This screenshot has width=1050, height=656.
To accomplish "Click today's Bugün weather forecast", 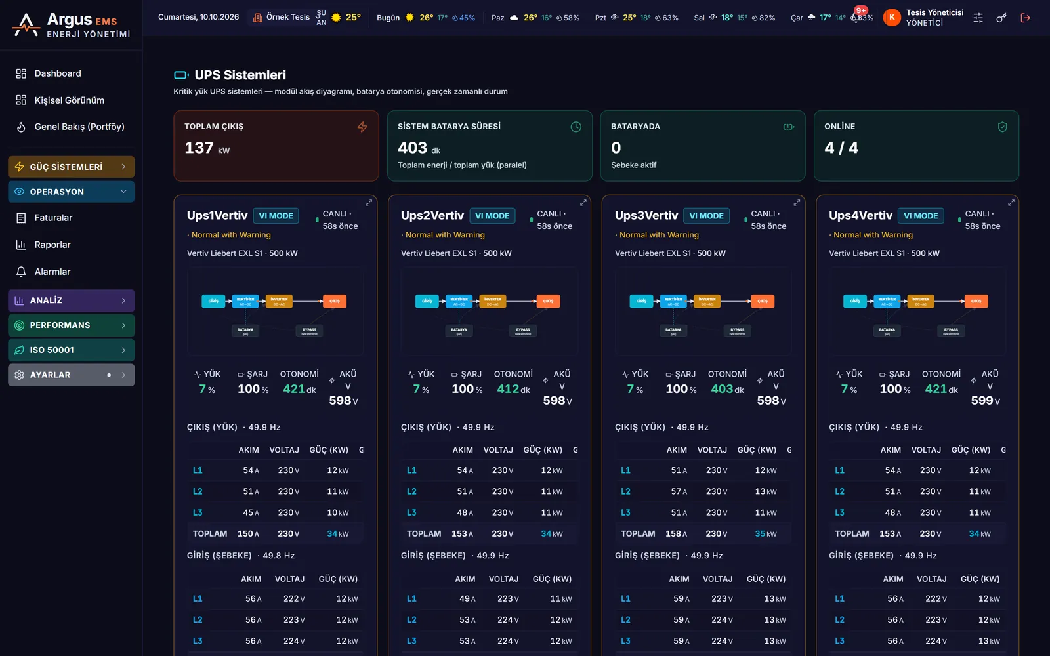I will coord(425,18).
